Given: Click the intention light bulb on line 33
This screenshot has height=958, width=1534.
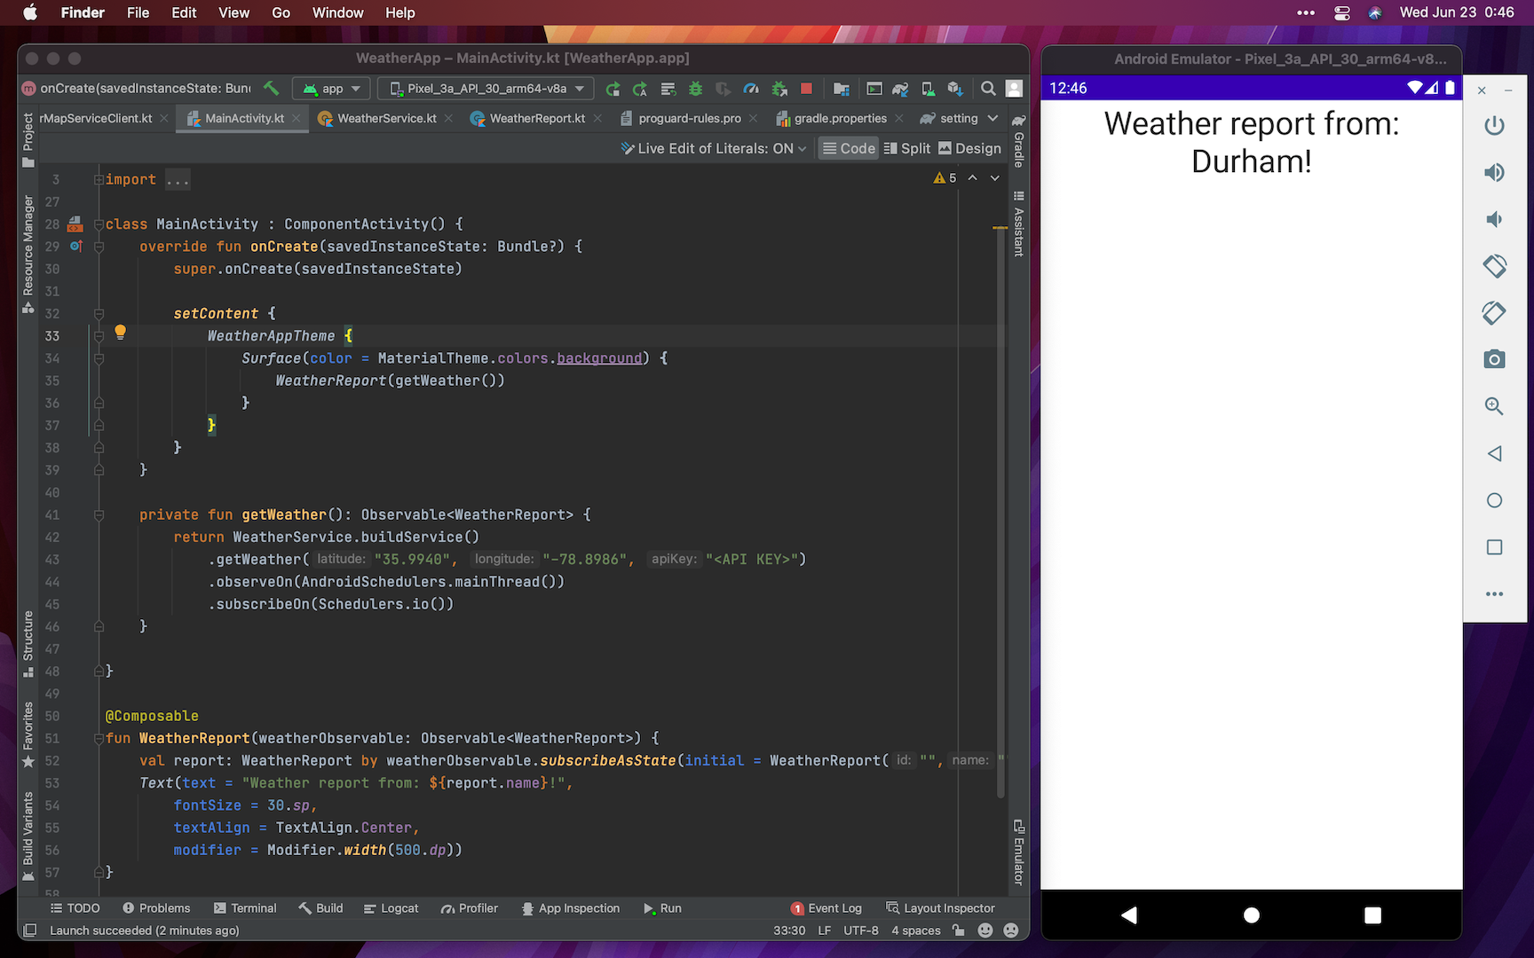Looking at the screenshot, I should click(x=120, y=333).
